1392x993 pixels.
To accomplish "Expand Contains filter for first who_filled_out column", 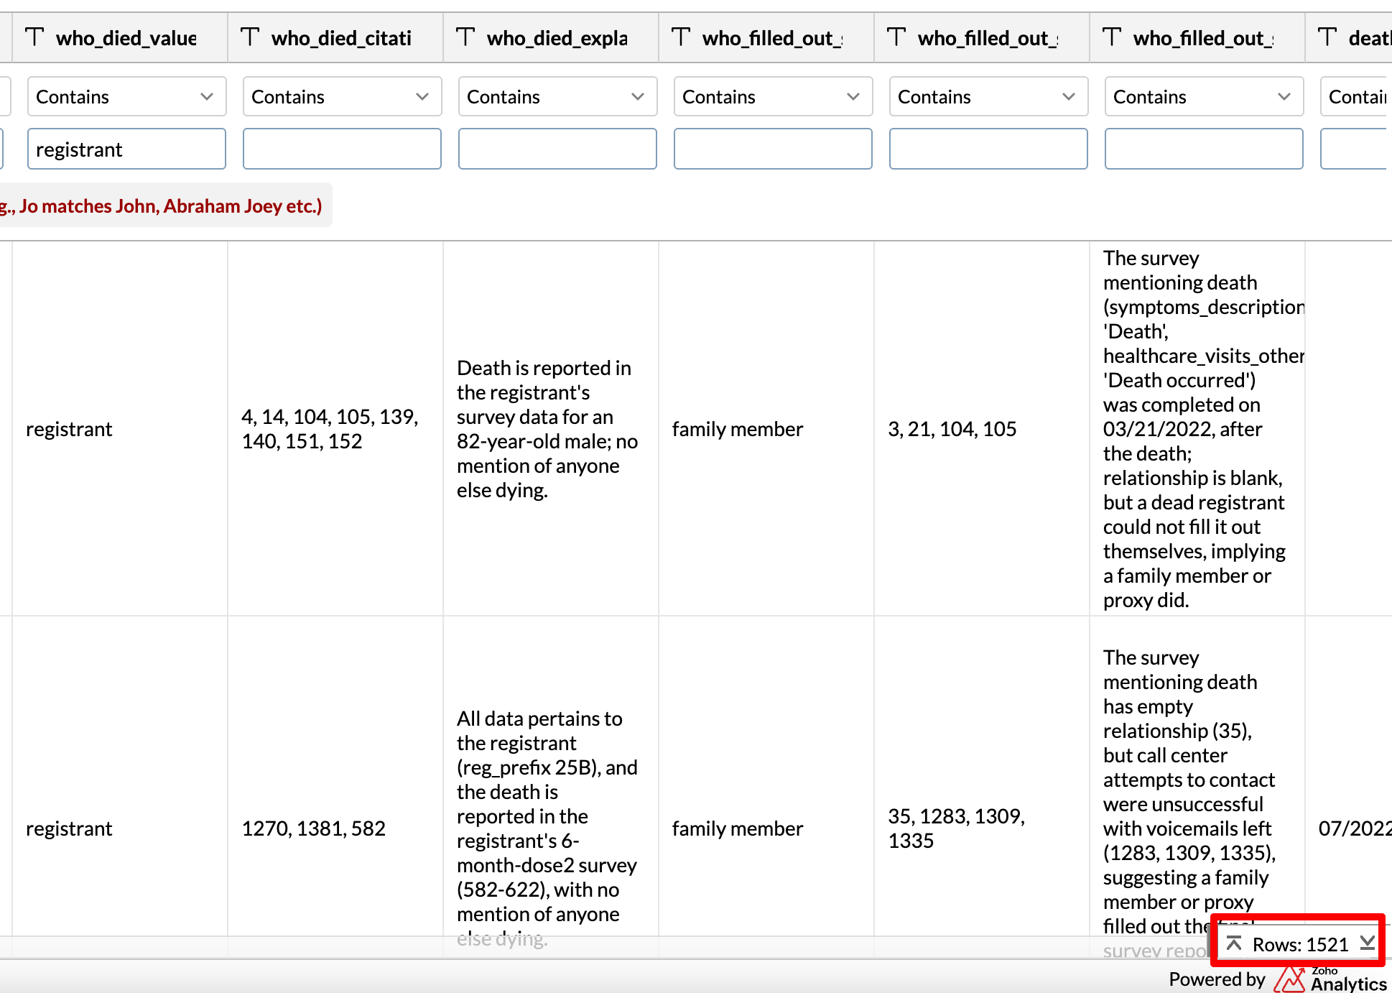I will click(x=773, y=96).
